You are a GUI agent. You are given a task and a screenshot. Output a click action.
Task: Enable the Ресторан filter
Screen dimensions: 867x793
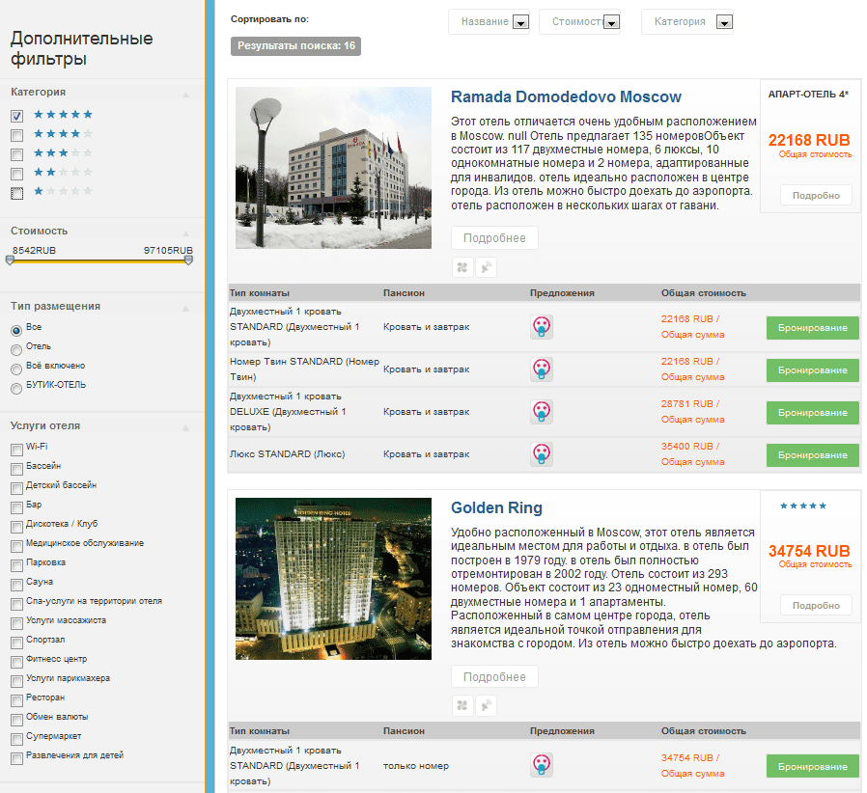16,700
